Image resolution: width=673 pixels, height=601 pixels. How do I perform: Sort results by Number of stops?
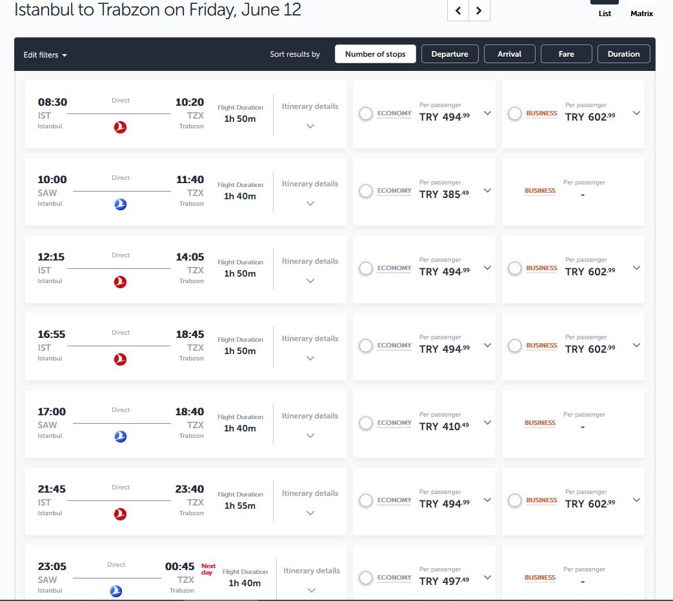tap(375, 54)
